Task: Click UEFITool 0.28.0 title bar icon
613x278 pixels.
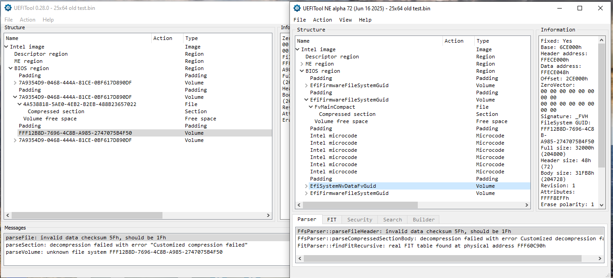Action: pos(8,8)
